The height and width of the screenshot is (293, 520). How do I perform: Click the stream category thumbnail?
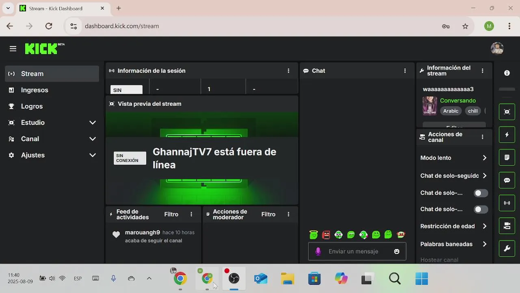(430, 106)
